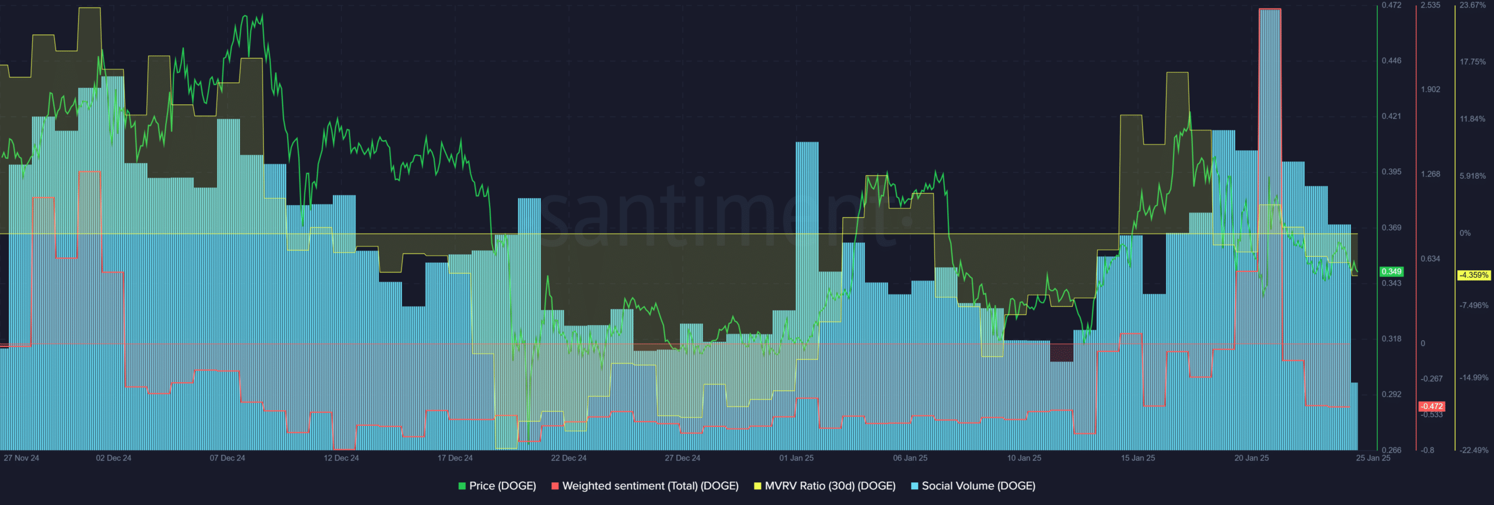The image size is (1494, 505).
Task: Click the 0.472 top price axis label
Action: pyautogui.click(x=1391, y=5)
